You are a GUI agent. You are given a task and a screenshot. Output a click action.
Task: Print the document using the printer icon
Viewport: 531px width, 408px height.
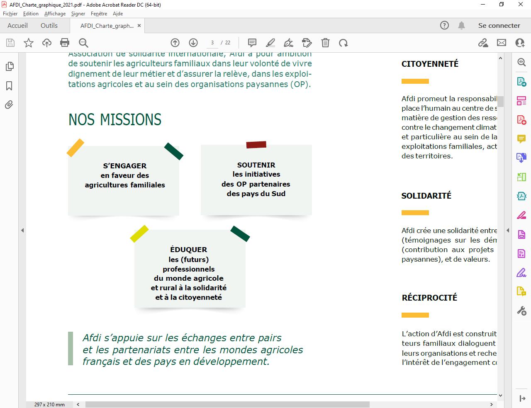65,43
